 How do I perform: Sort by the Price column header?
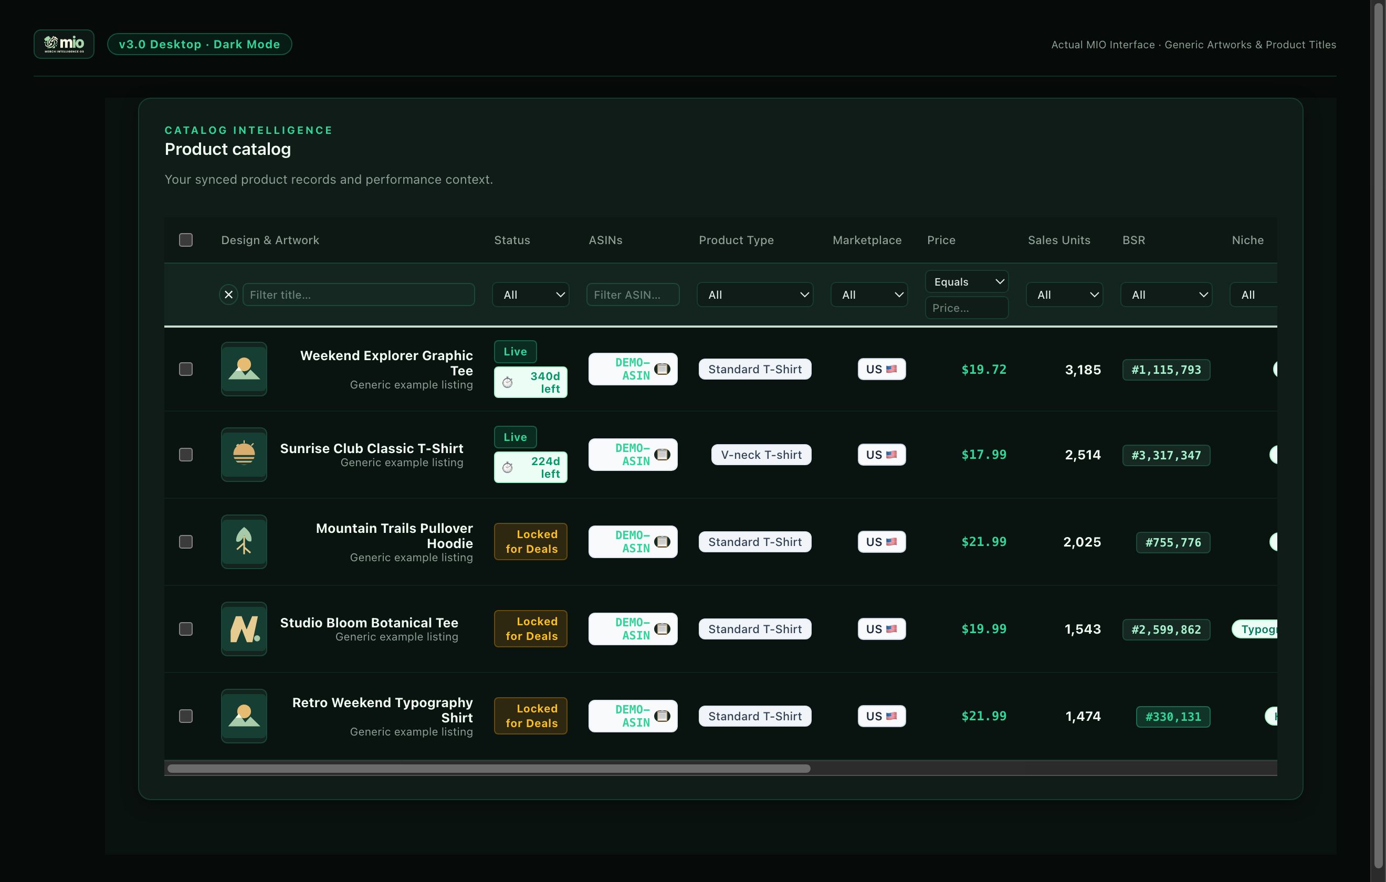(x=941, y=240)
